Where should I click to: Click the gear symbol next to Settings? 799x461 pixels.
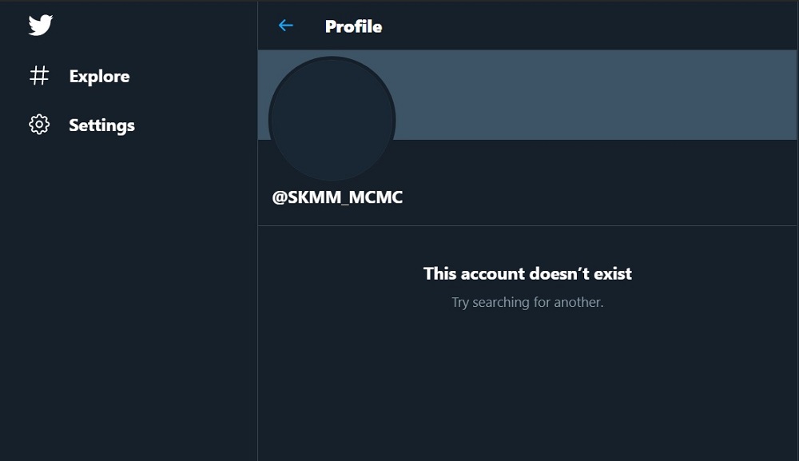[x=37, y=125]
